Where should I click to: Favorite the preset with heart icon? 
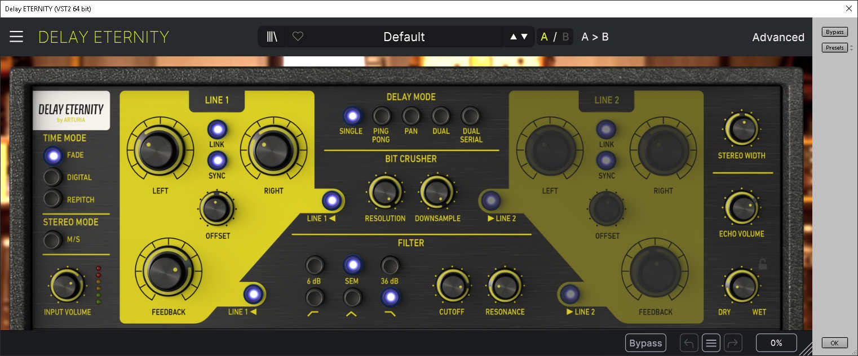point(298,37)
